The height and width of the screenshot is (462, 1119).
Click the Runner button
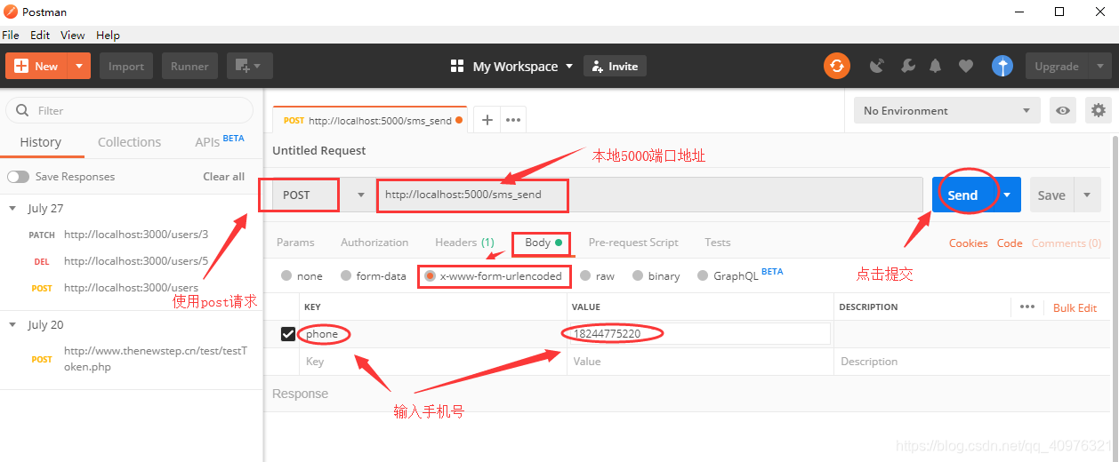(189, 66)
